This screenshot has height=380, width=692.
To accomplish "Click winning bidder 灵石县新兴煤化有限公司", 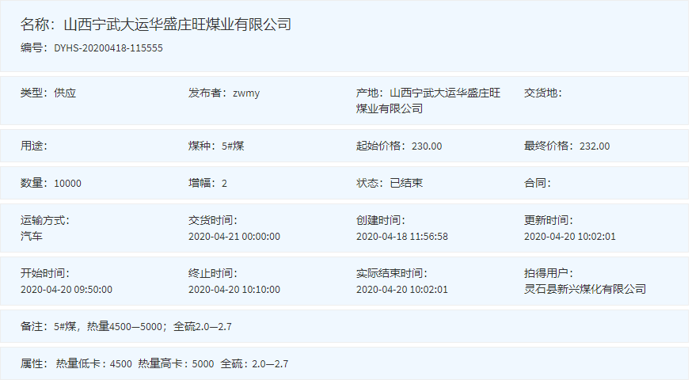I will [x=585, y=289].
